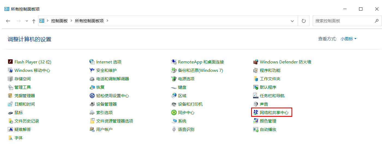The height and width of the screenshot is (147, 382).
Task: Open the 网络和共享中心 icon
Action: coord(256,112)
